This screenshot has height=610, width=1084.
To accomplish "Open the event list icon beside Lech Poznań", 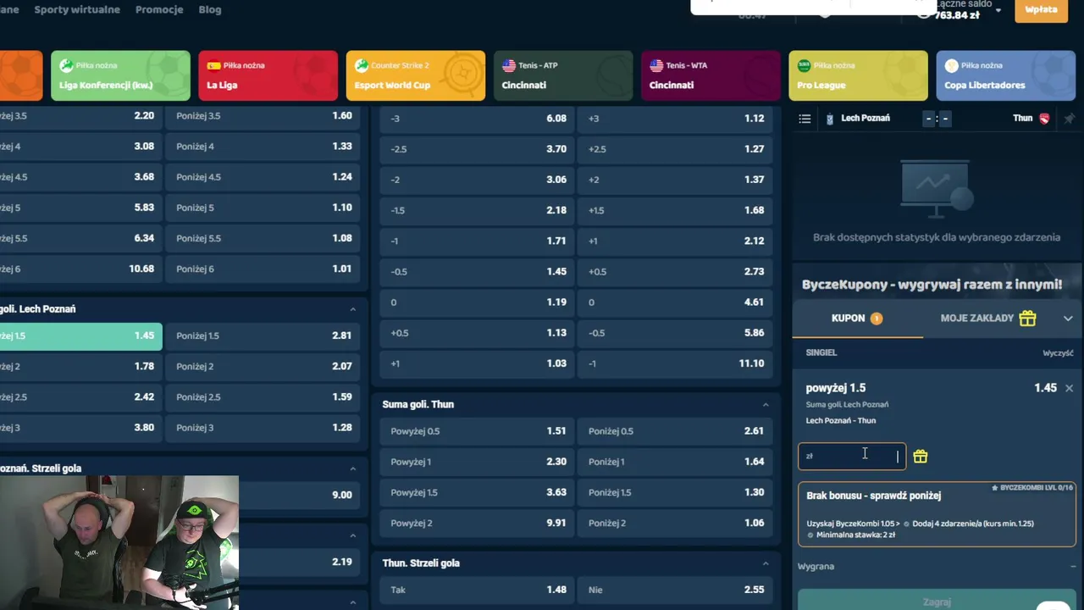I will click(805, 119).
